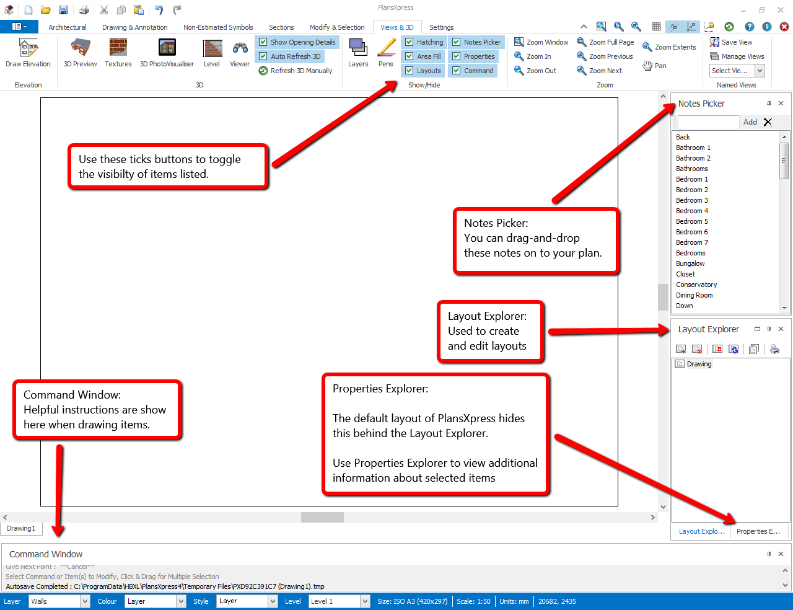Toggle the Properties checkbox
The height and width of the screenshot is (610, 793).
click(457, 56)
